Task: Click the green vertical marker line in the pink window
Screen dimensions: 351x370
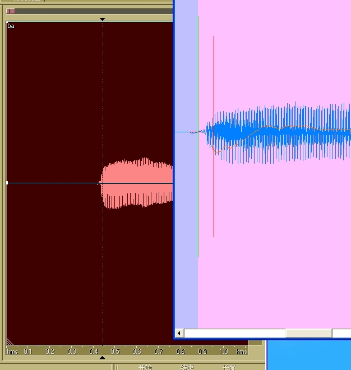Action: click(198, 136)
